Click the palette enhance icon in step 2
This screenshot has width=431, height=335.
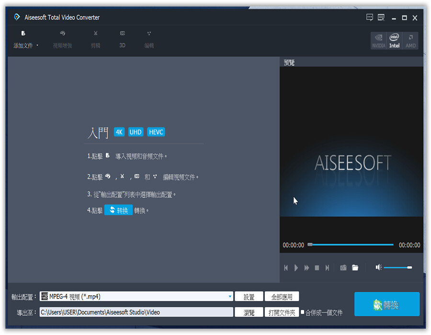[108, 176]
